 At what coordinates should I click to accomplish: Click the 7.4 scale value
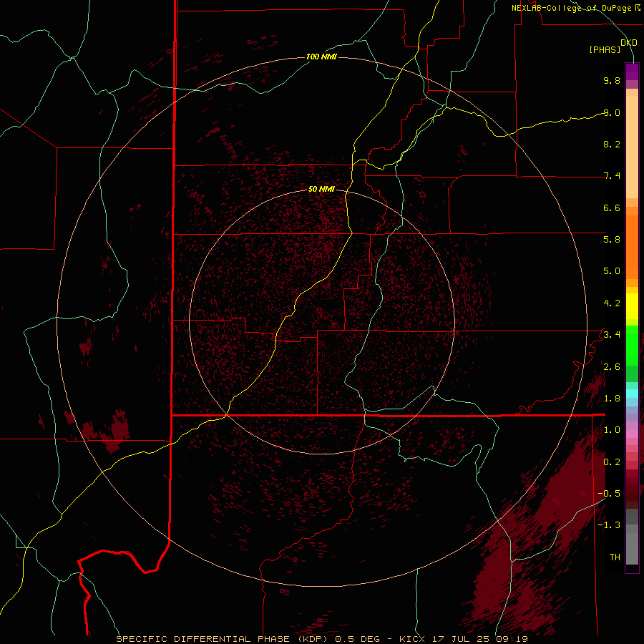[x=612, y=176]
